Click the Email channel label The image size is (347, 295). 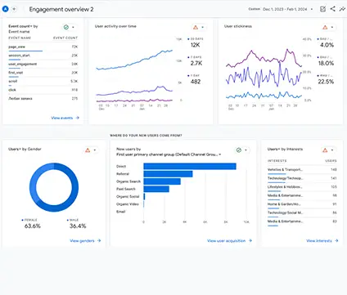tap(120, 212)
